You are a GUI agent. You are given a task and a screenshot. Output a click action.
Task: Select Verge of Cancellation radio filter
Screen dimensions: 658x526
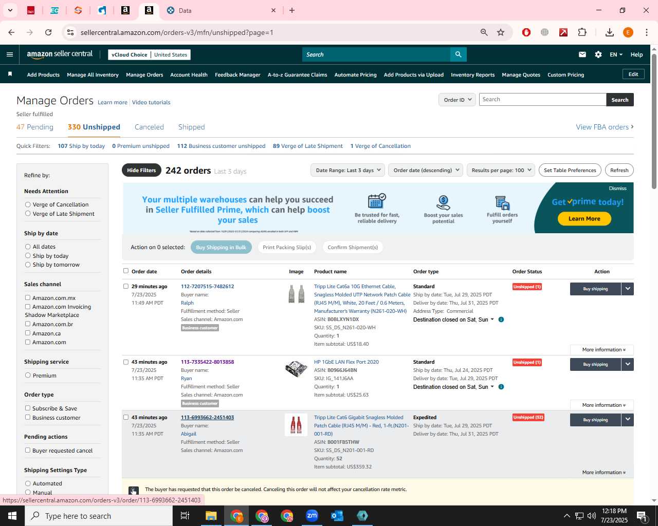pyautogui.click(x=28, y=204)
